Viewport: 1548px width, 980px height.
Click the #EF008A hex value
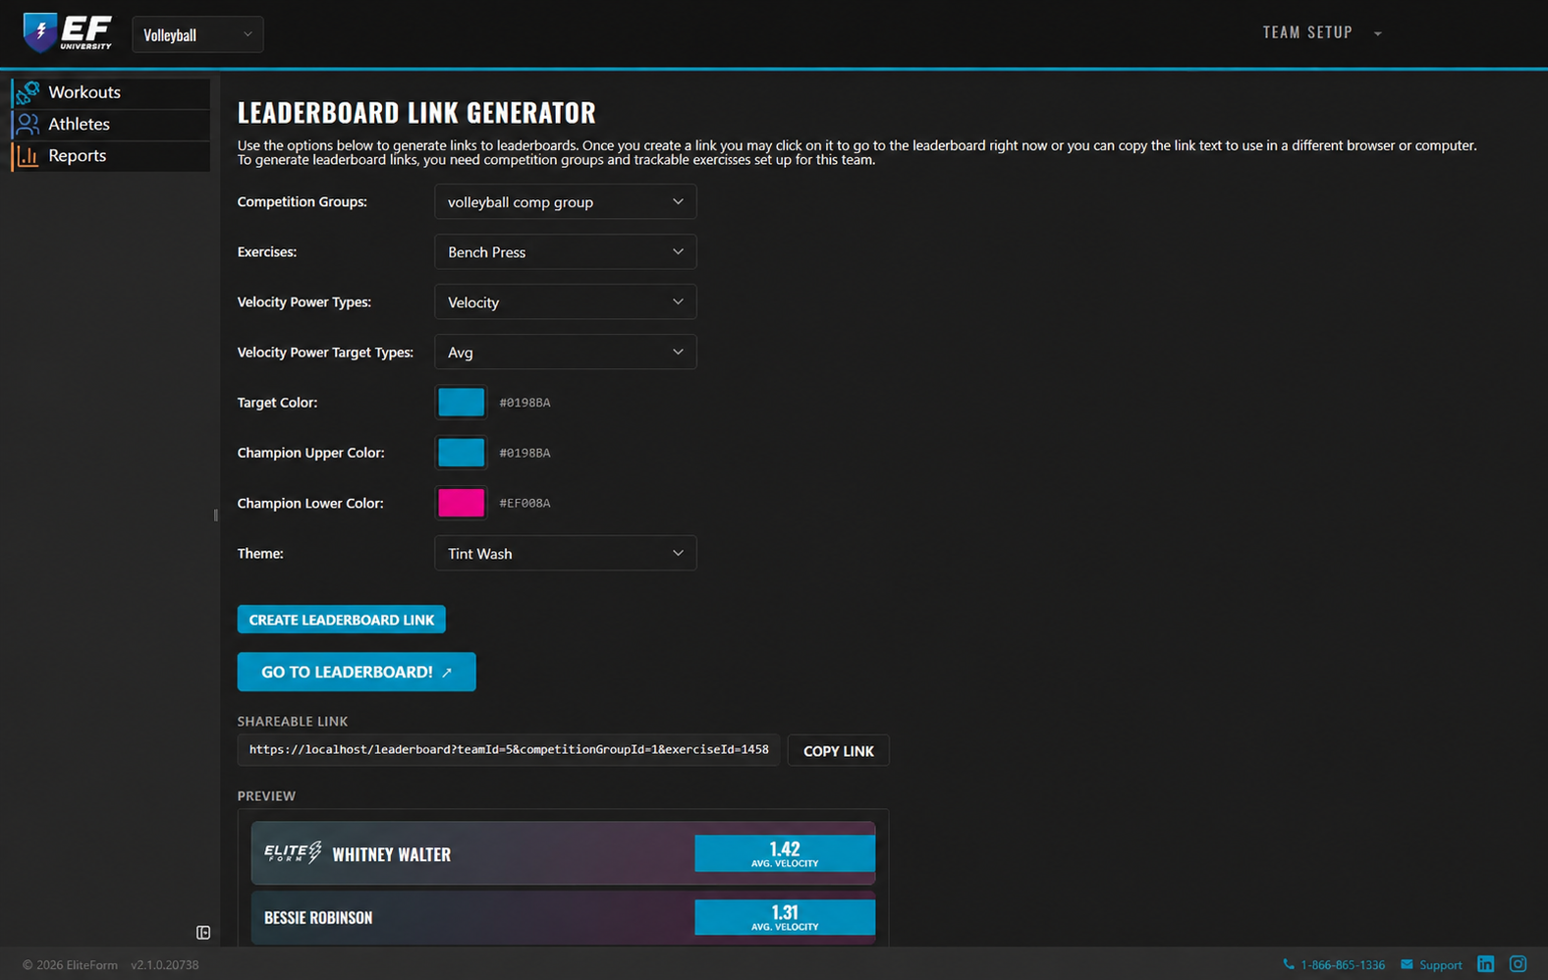(x=525, y=503)
